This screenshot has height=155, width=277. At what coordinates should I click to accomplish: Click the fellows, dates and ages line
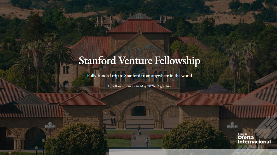coord(139,86)
